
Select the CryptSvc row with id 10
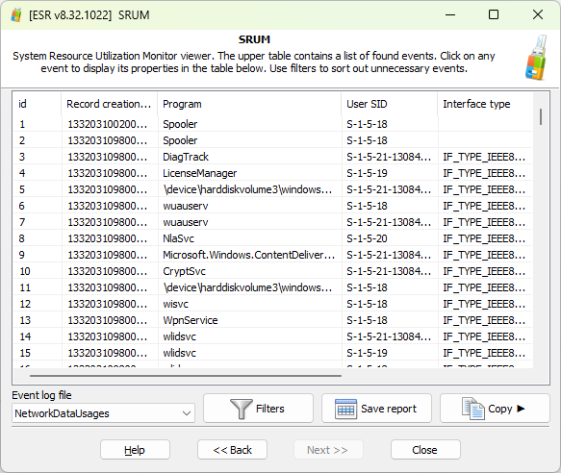click(x=272, y=271)
